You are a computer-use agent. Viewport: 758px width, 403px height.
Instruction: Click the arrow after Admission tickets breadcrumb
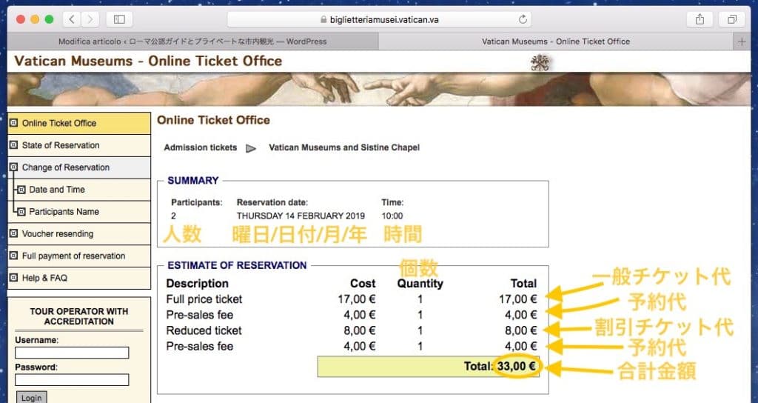pos(251,148)
